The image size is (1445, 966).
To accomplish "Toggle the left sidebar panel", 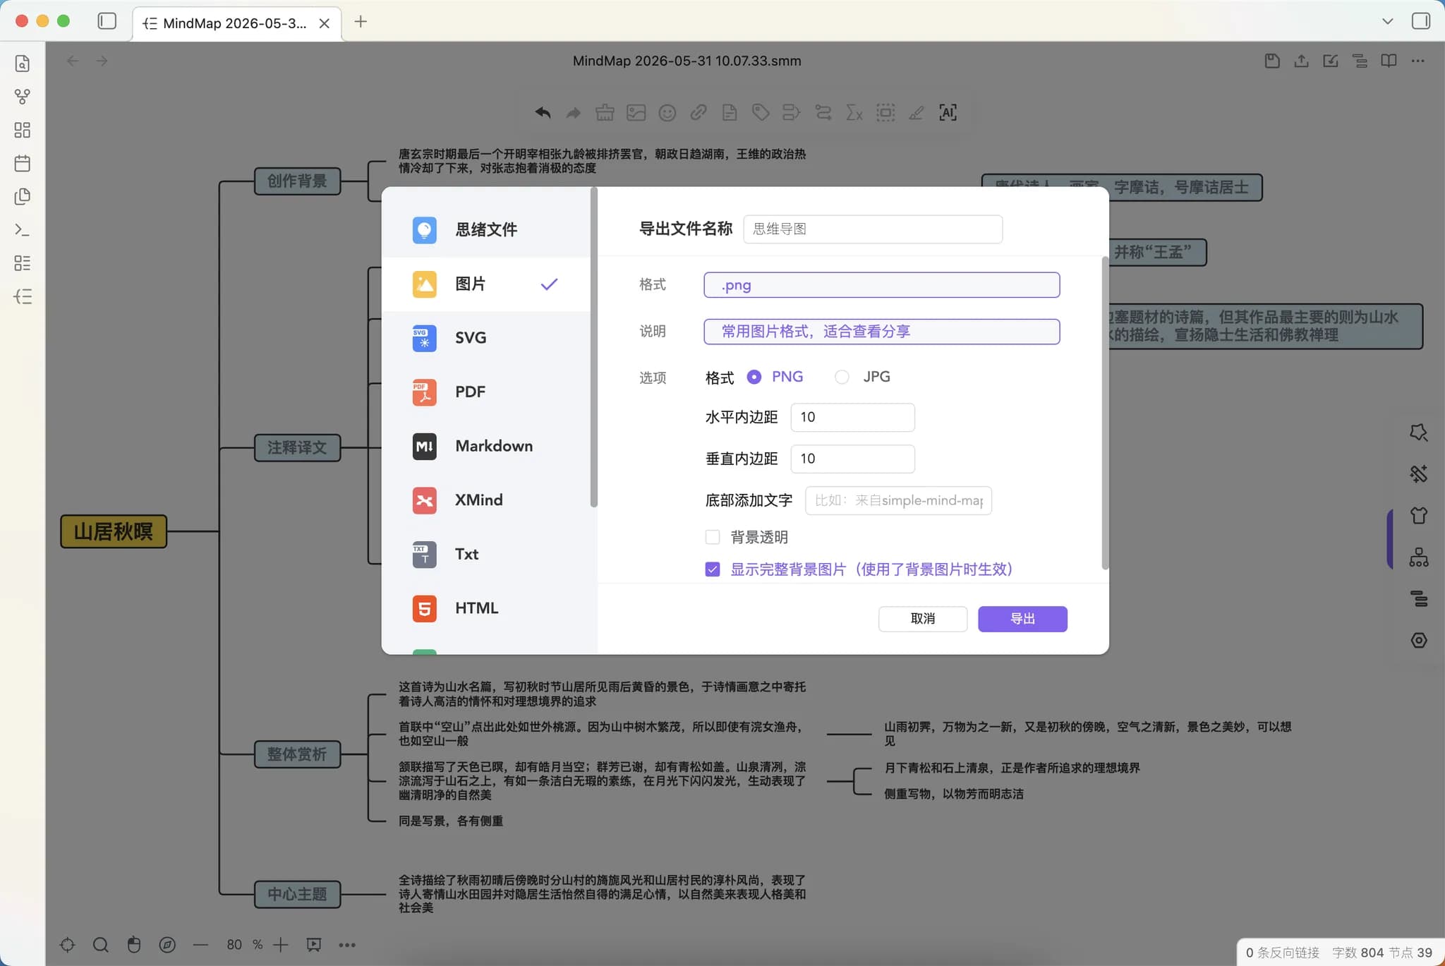I will [x=107, y=21].
